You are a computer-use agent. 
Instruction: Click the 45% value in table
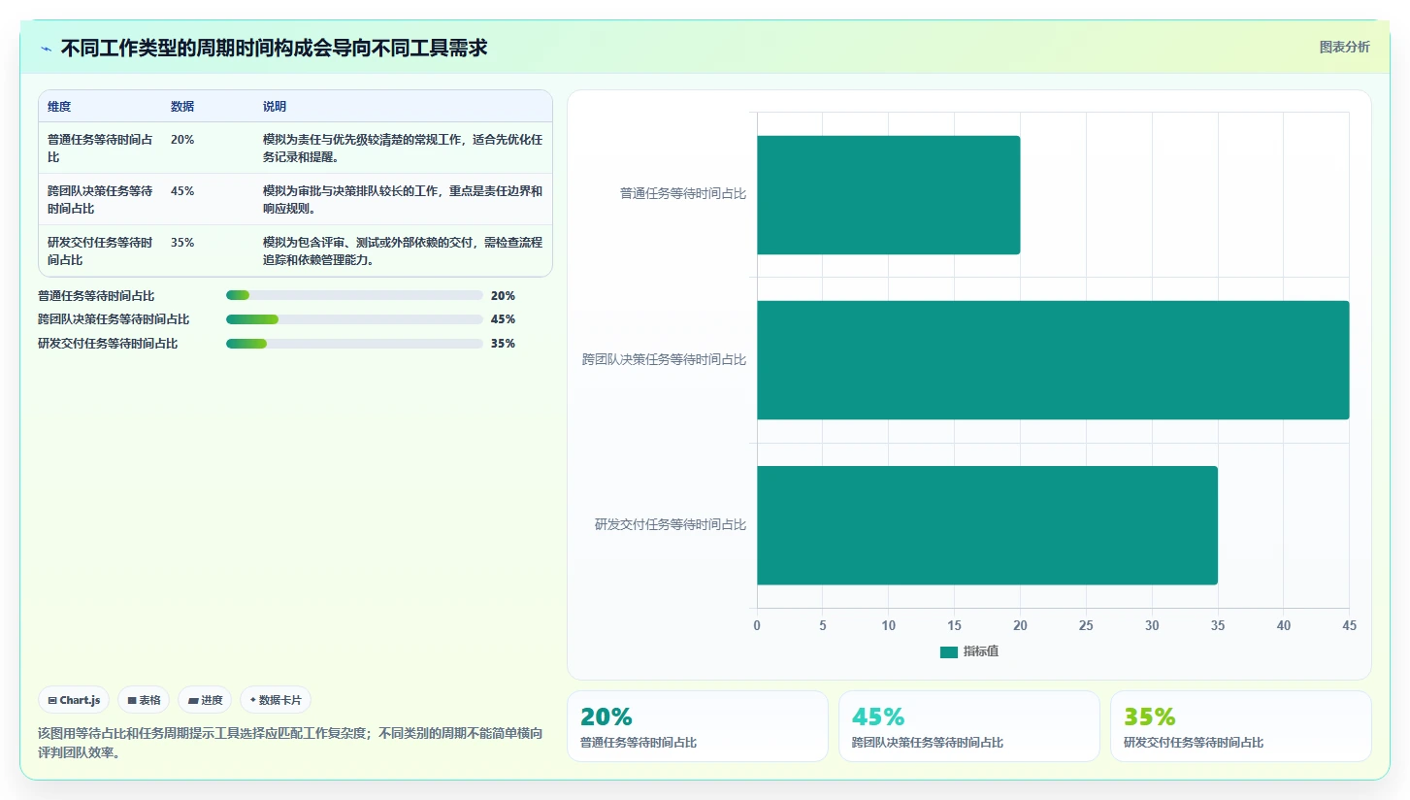tap(182, 191)
